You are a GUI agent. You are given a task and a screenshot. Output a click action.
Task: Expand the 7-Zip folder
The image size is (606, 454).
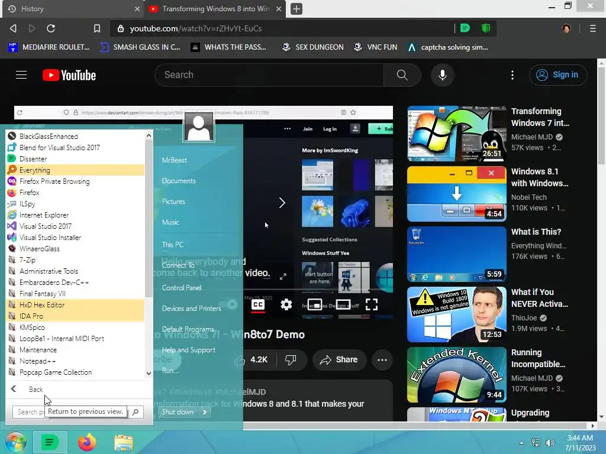[x=75, y=260]
